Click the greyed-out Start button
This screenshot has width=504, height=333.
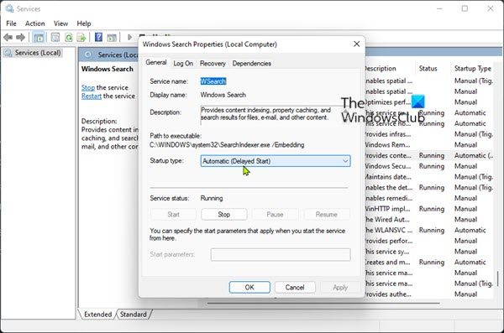173,214
